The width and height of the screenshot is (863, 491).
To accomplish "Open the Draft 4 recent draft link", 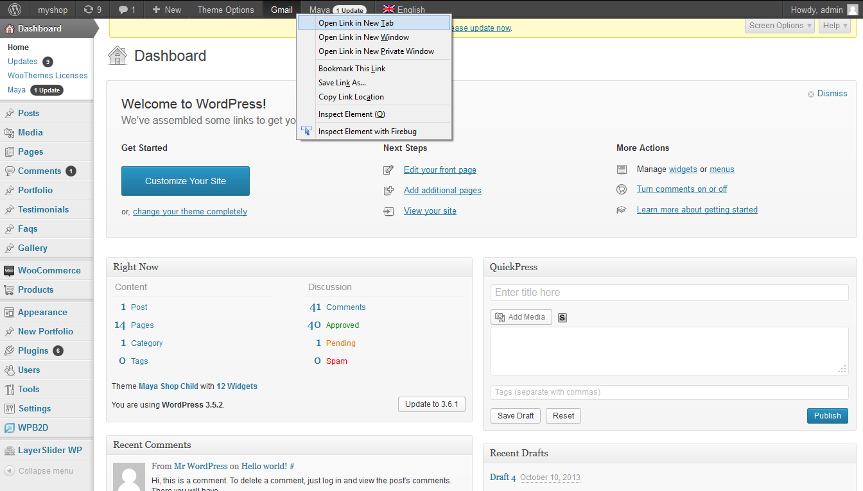I will click(503, 477).
